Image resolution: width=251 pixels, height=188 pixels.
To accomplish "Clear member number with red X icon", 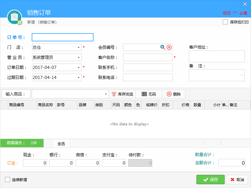I will pyautogui.click(x=169, y=47).
